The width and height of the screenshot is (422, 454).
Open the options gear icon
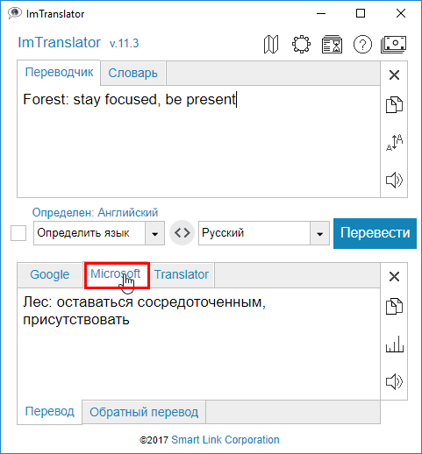301,45
